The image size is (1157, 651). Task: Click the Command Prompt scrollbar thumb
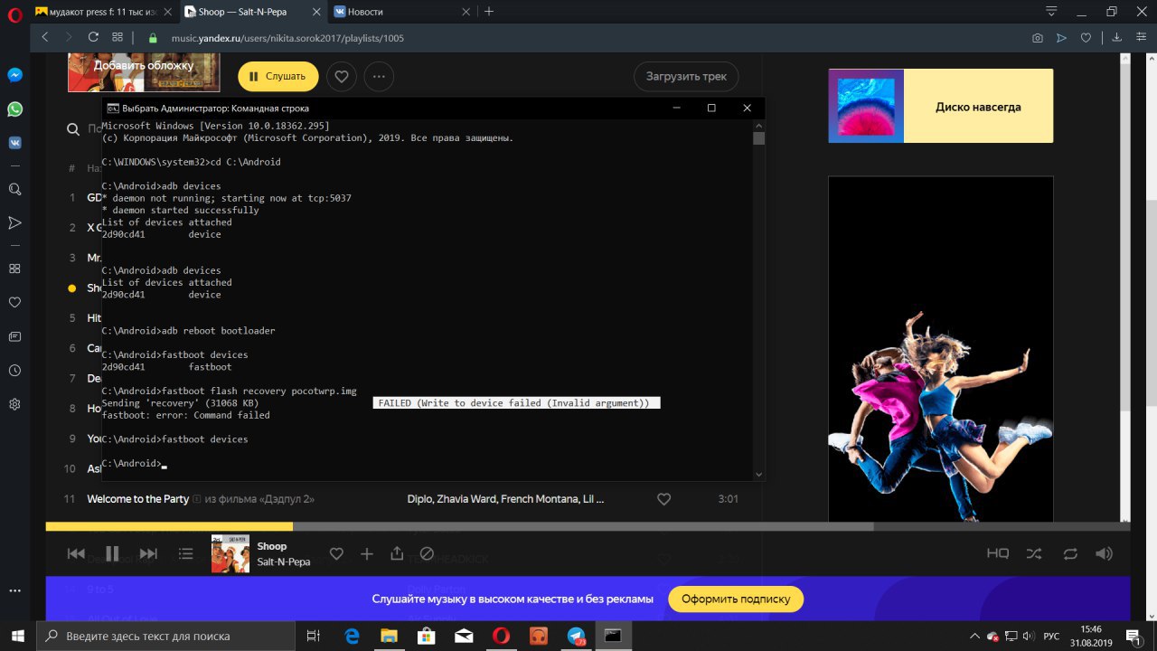[758, 138]
